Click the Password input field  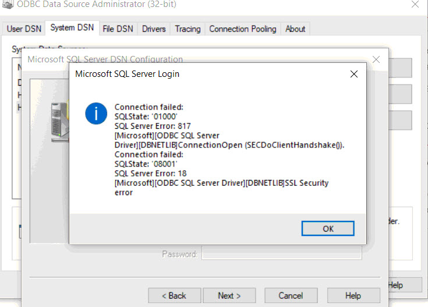282,253
